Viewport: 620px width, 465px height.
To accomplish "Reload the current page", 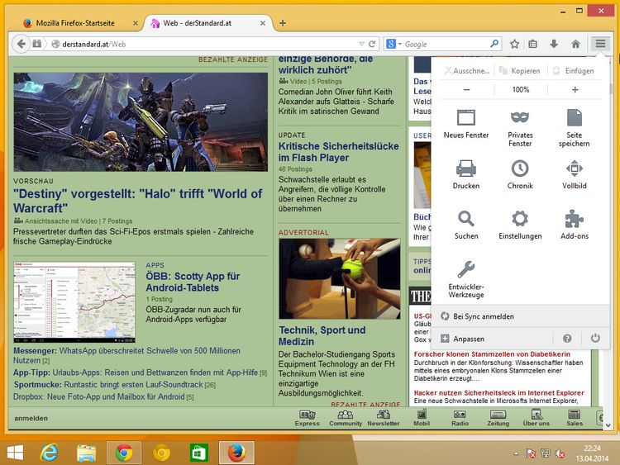I will tap(372, 44).
